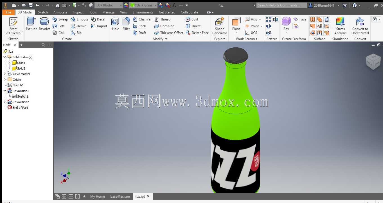Select the Emboss tool

pos(80,19)
